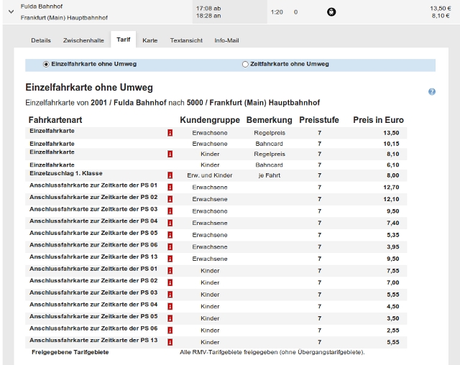Viewport: 460px width, 365px height.
Task: Open the Textansicht tab
Action: pos(185,40)
